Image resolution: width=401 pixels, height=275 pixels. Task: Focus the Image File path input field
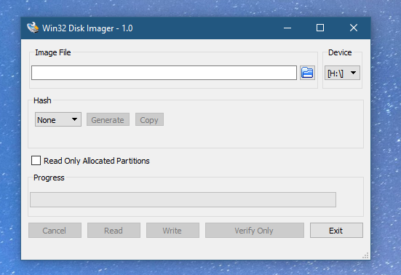(164, 73)
